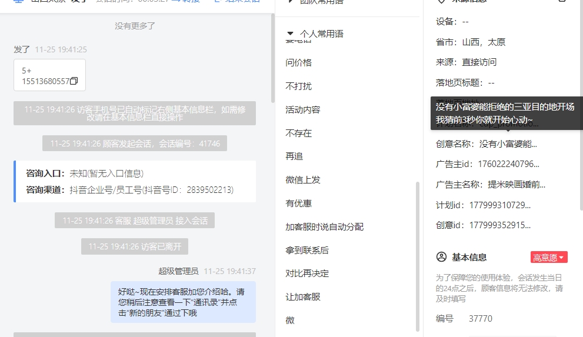Click the 咨询入口 未知 info line
This screenshot has width=583, height=337.
85,173
